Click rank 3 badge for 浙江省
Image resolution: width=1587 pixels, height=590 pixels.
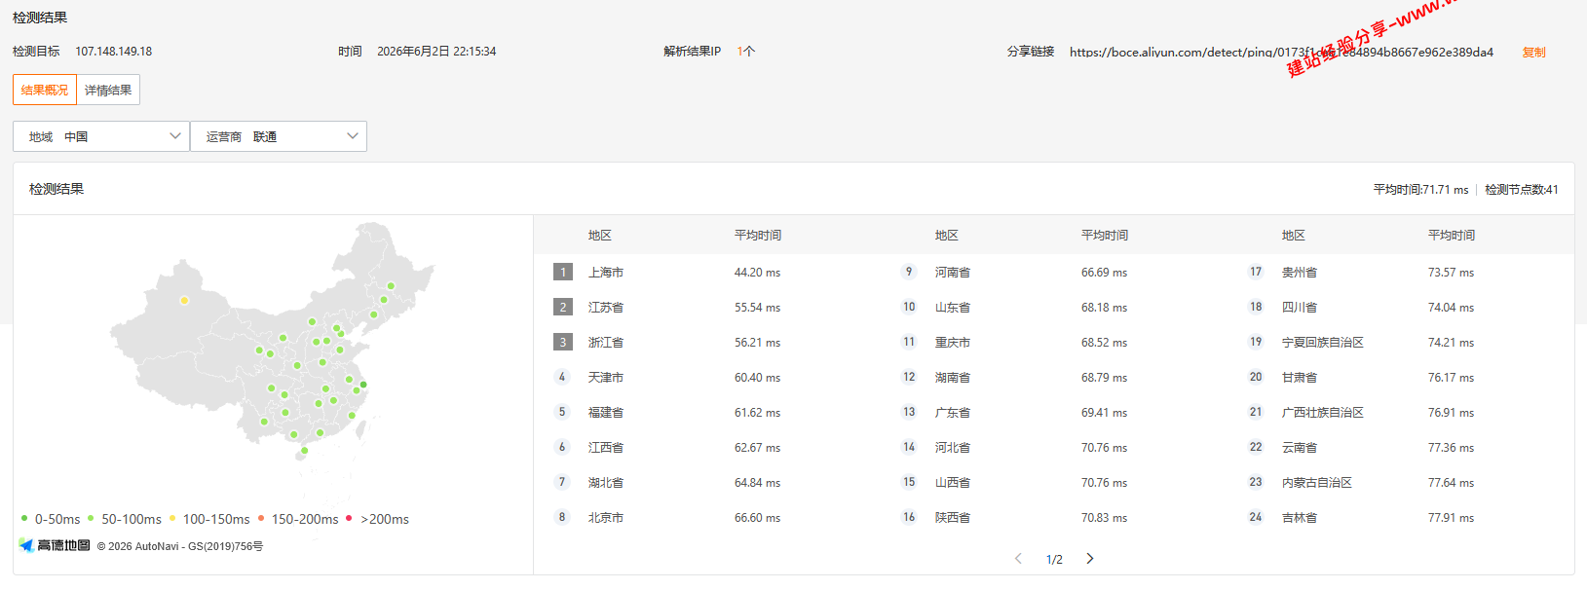[x=562, y=342]
